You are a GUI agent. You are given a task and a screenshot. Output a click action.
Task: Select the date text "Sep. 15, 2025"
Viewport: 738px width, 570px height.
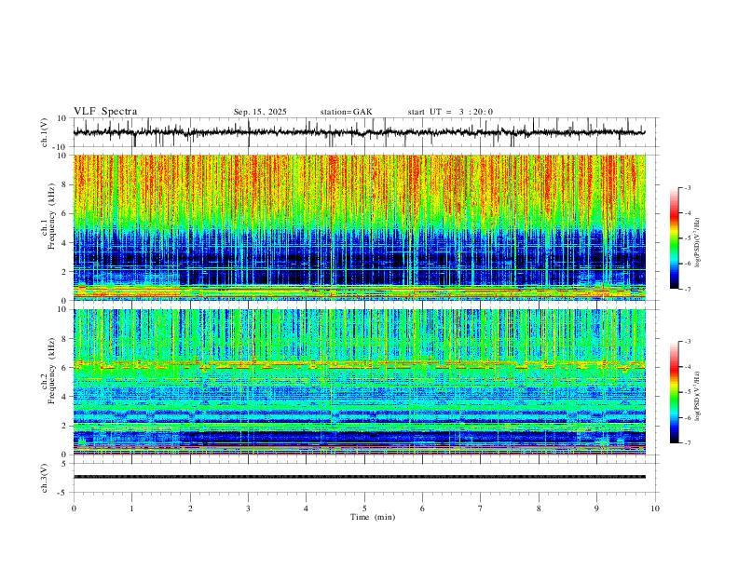point(260,112)
